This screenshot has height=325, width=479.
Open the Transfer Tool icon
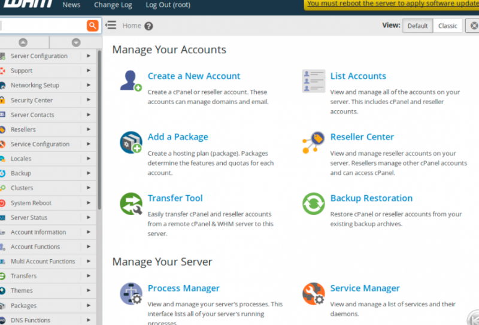[131, 203]
